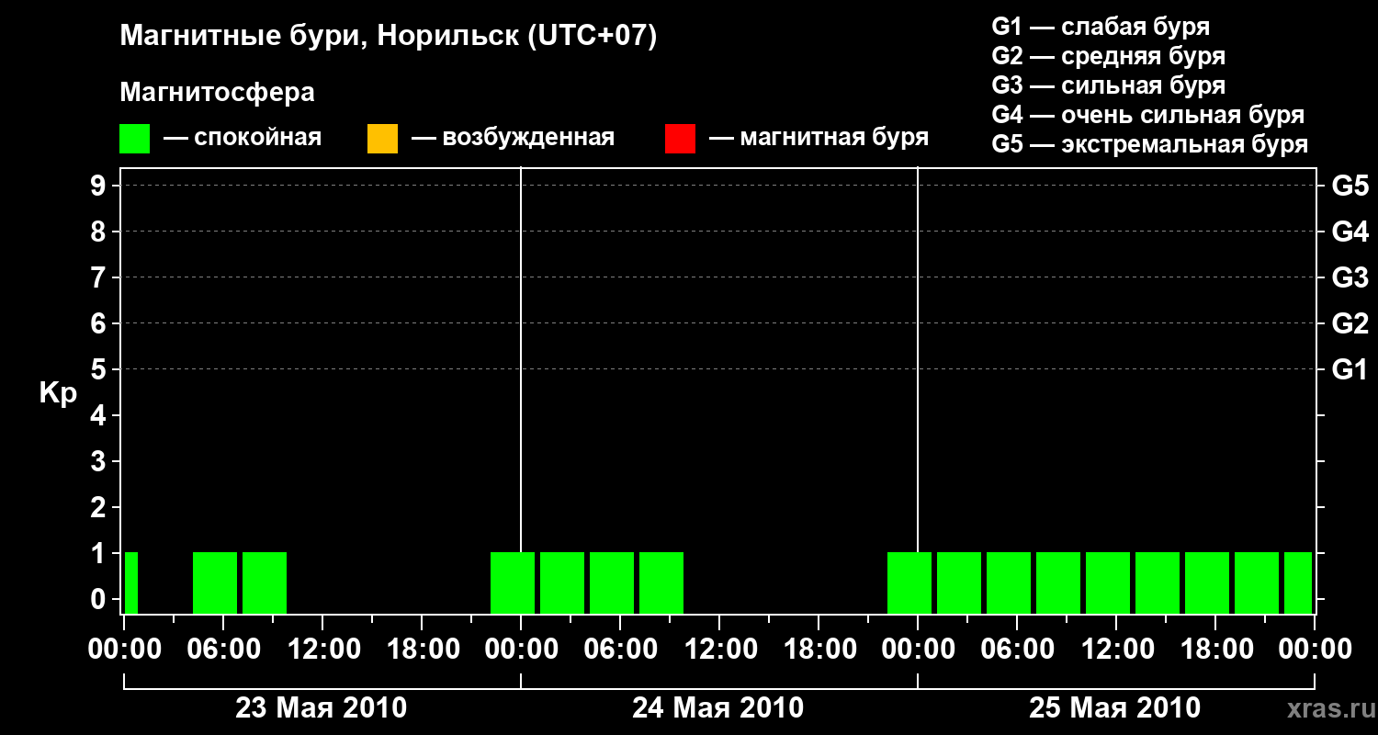The width and height of the screenshot is (1378, 735).
Task: Click the G3 label on the right axis
Action: pos(1350,277)
